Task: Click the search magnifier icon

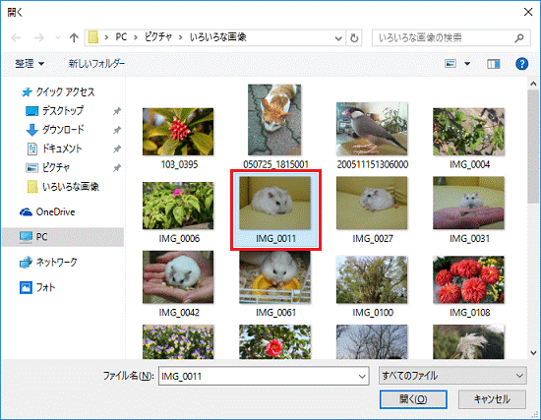Action: coord(519,37)
